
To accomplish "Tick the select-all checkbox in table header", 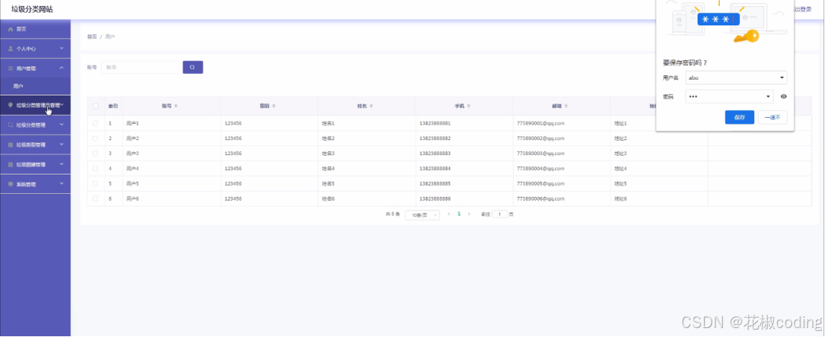I will click(x=95, y=106).
